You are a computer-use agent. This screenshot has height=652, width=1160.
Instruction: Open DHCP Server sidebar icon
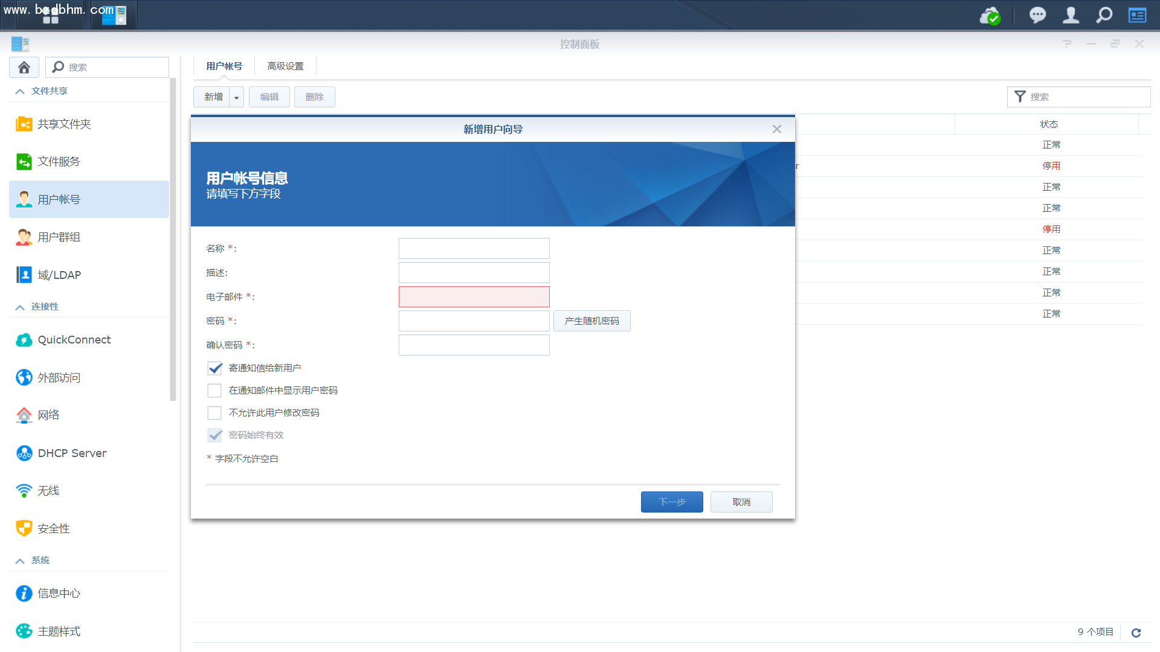[24, 453]
